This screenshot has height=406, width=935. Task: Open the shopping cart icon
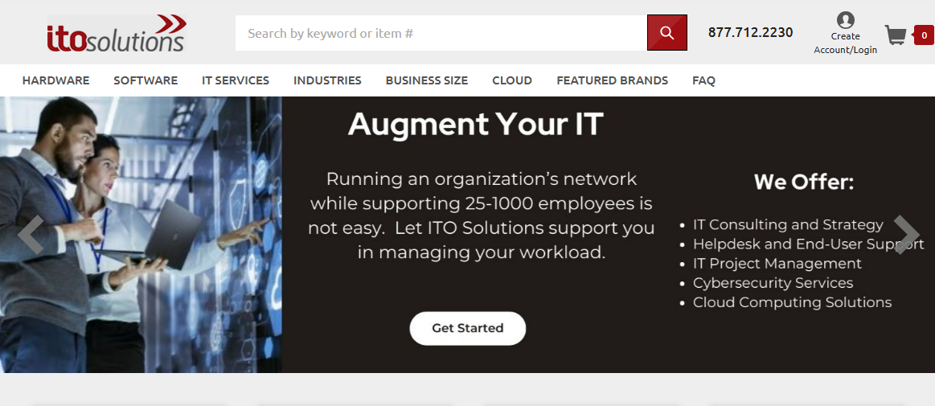click(x=896, y=35)
